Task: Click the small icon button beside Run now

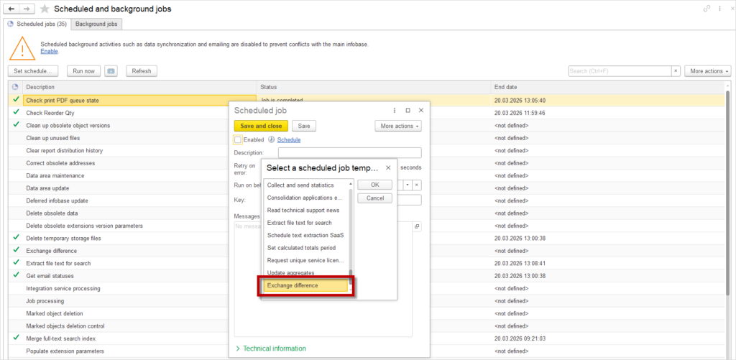Action: tap(111, 71)
